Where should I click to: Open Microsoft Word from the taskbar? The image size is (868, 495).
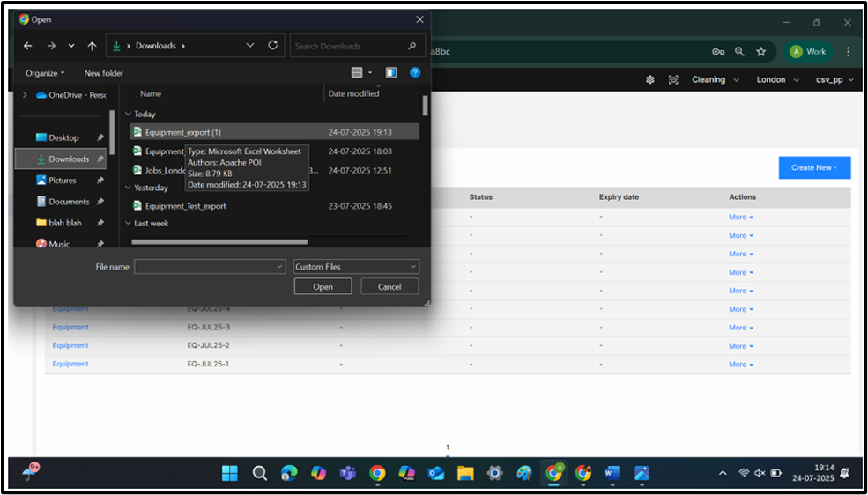tap(612, 473)
